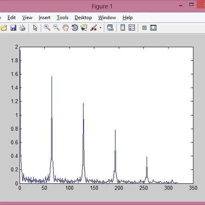Click the x-axis tick label 200
The height and width of the screenshot is (205, 205).
119,188
